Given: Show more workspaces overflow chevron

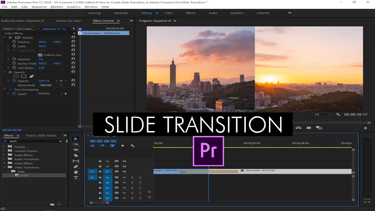Looking at the screenshot, I should pyautogui.click(x=290, y=13).
